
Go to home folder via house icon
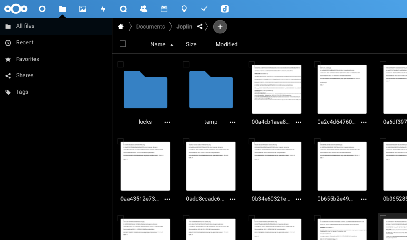(121, 27)
